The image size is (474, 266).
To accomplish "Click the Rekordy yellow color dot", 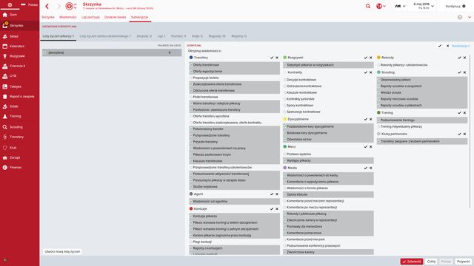I will (x=378, y=58).
